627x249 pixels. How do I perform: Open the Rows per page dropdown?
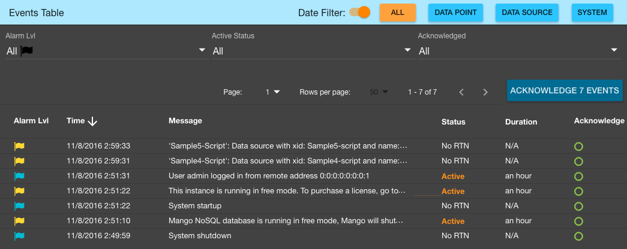379,92
